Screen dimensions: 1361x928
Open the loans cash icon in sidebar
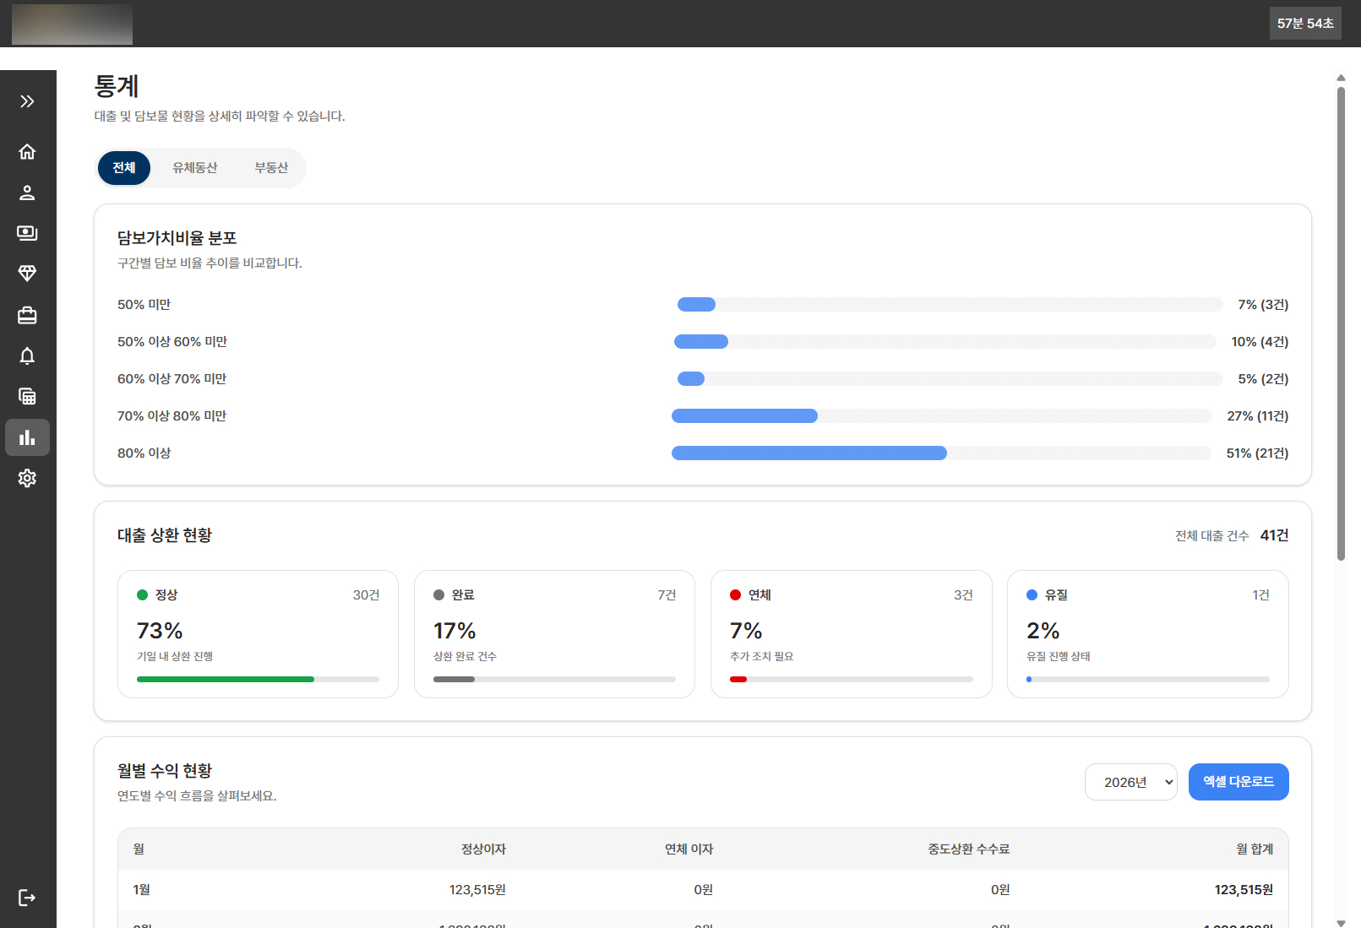point(27,233)
